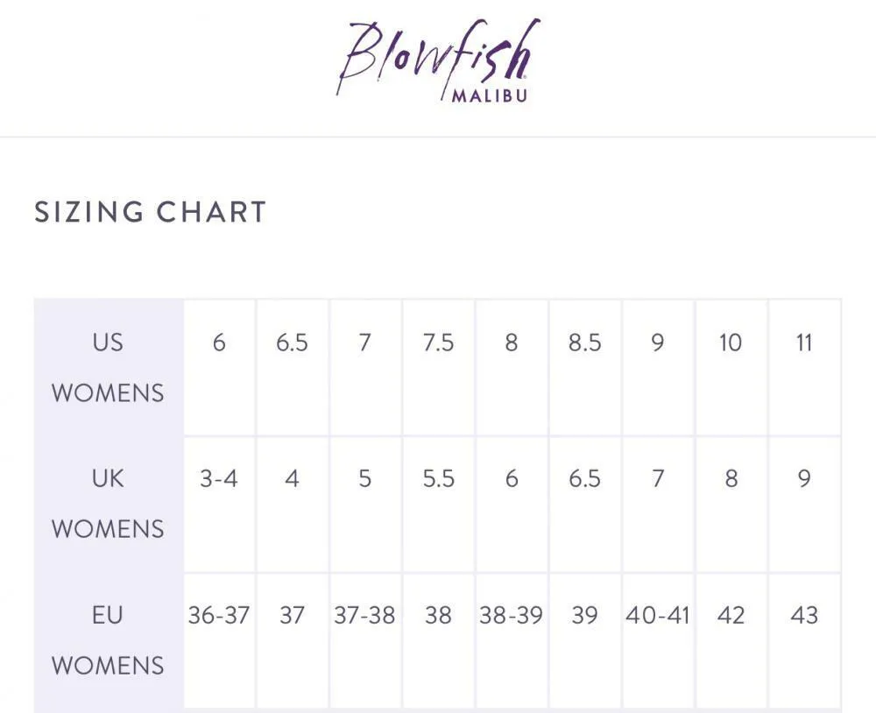Select the US WOMENS row header
The width and height of the screenshot is (876, 713).
108,367
